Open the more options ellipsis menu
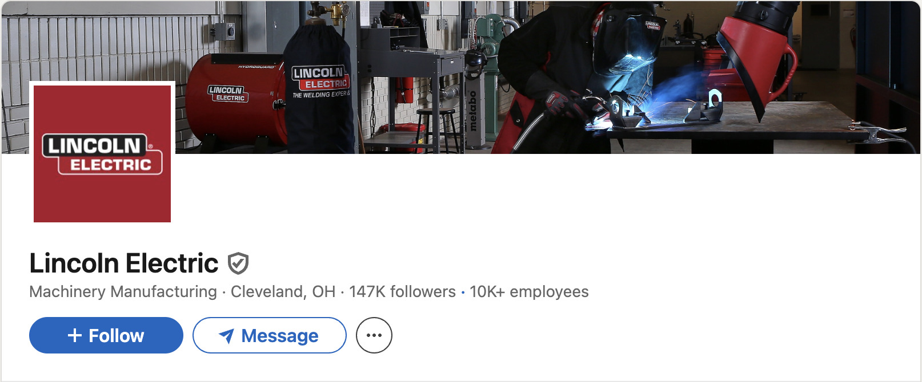 [374, 335]
